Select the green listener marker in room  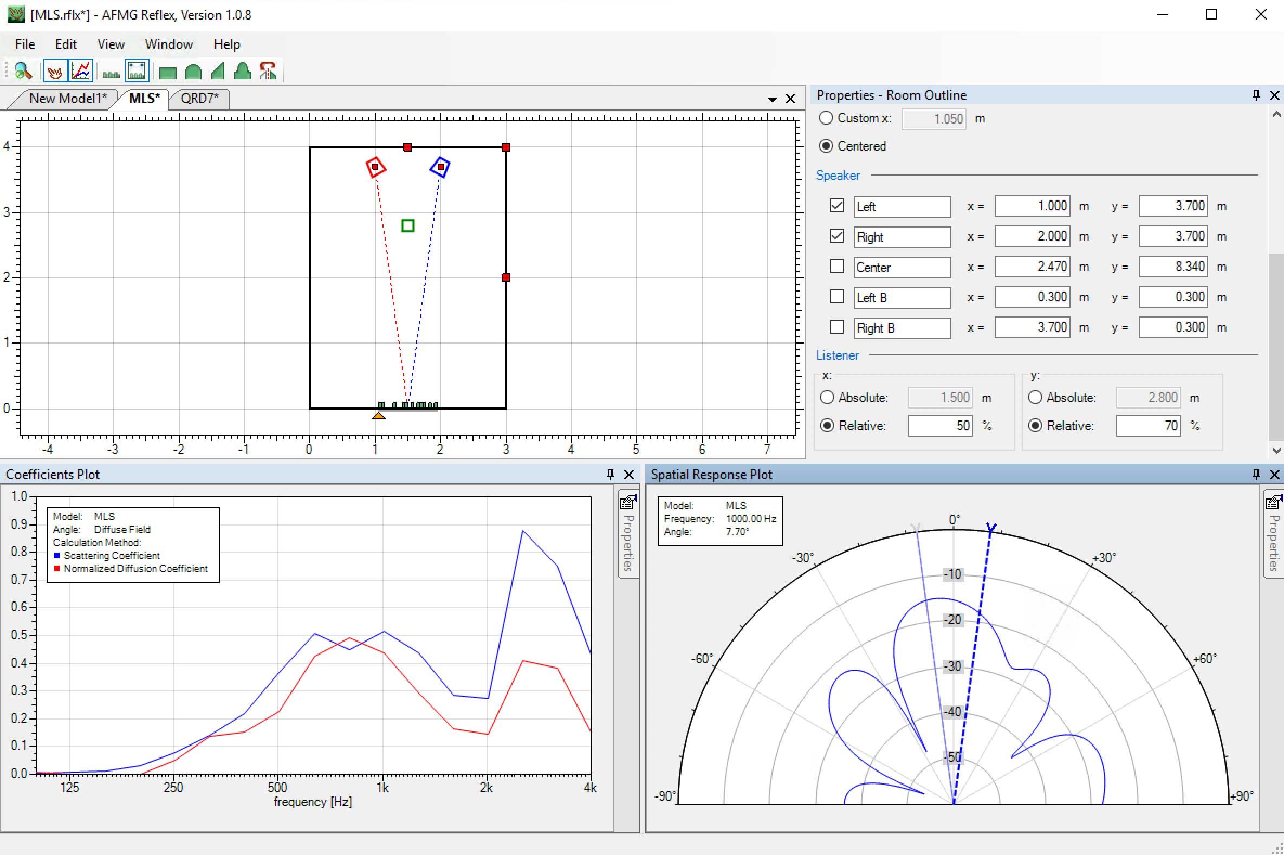pyautogui.click(x=408, y=225)
